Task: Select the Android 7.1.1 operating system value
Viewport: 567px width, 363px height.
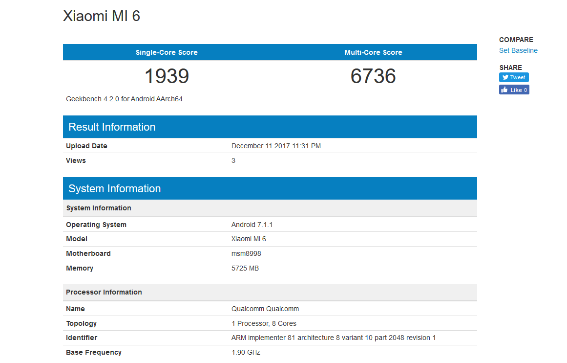Action: point(252,225)
